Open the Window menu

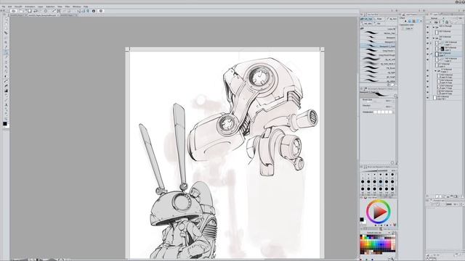click(x=76, y=7)
